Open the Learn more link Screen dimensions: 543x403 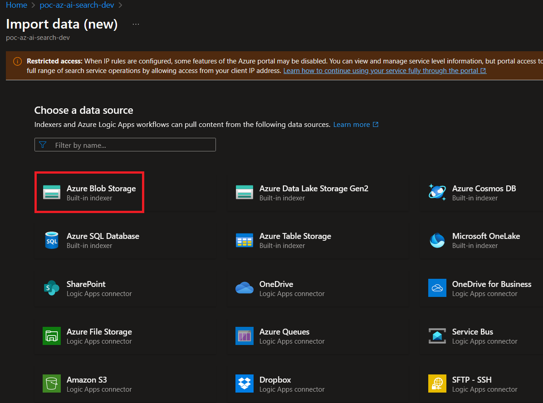tap(351, 125)
